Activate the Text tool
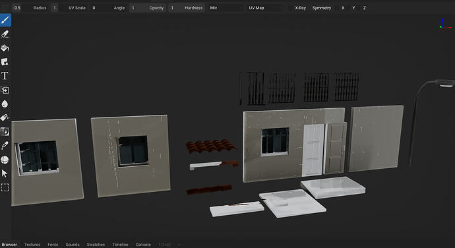Viewport: 455px width, 248px height. (5, 76)
